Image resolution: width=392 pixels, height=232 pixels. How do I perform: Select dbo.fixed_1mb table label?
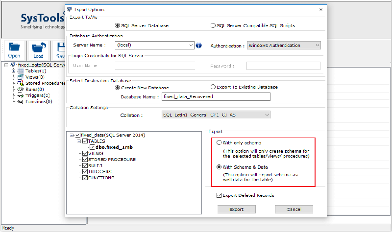114,147
